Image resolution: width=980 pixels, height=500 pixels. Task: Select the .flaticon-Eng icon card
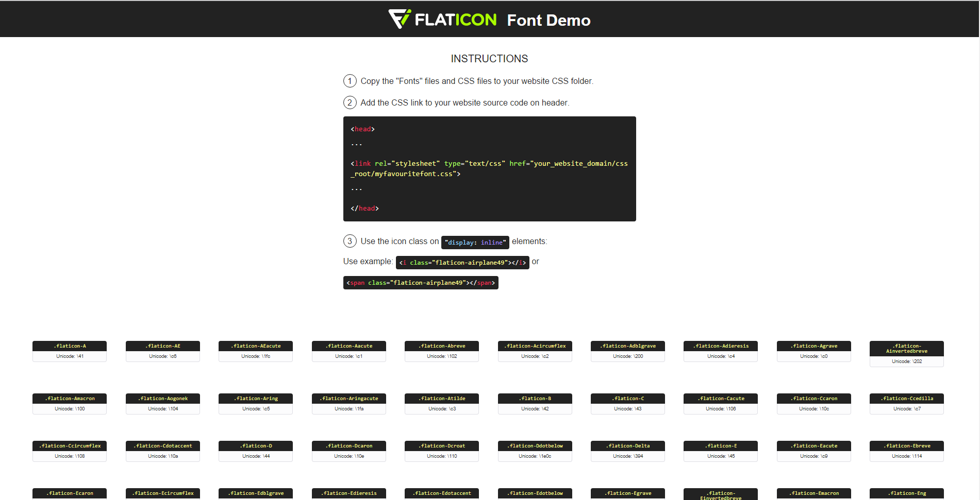(x=906, y=493)
